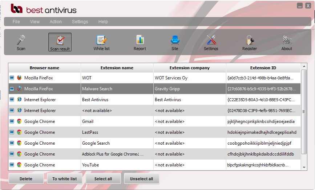Toggle checkbox for the Malware Search row
This screenshot has width=315, height=190.
pyautogui.click(x=12, y=88)
